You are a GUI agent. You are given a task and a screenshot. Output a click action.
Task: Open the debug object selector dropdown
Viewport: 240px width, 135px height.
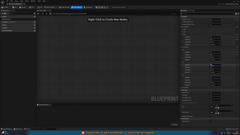[x=119, y=7]
